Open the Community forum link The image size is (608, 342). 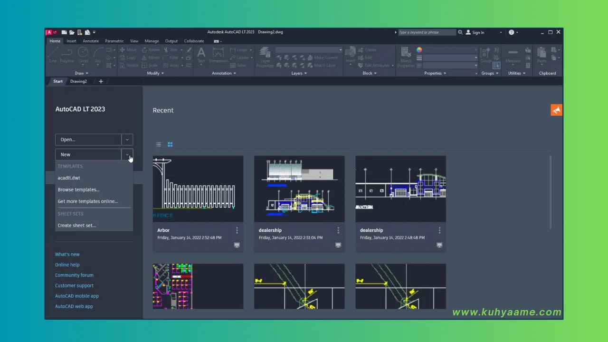[x=74, y=275]
